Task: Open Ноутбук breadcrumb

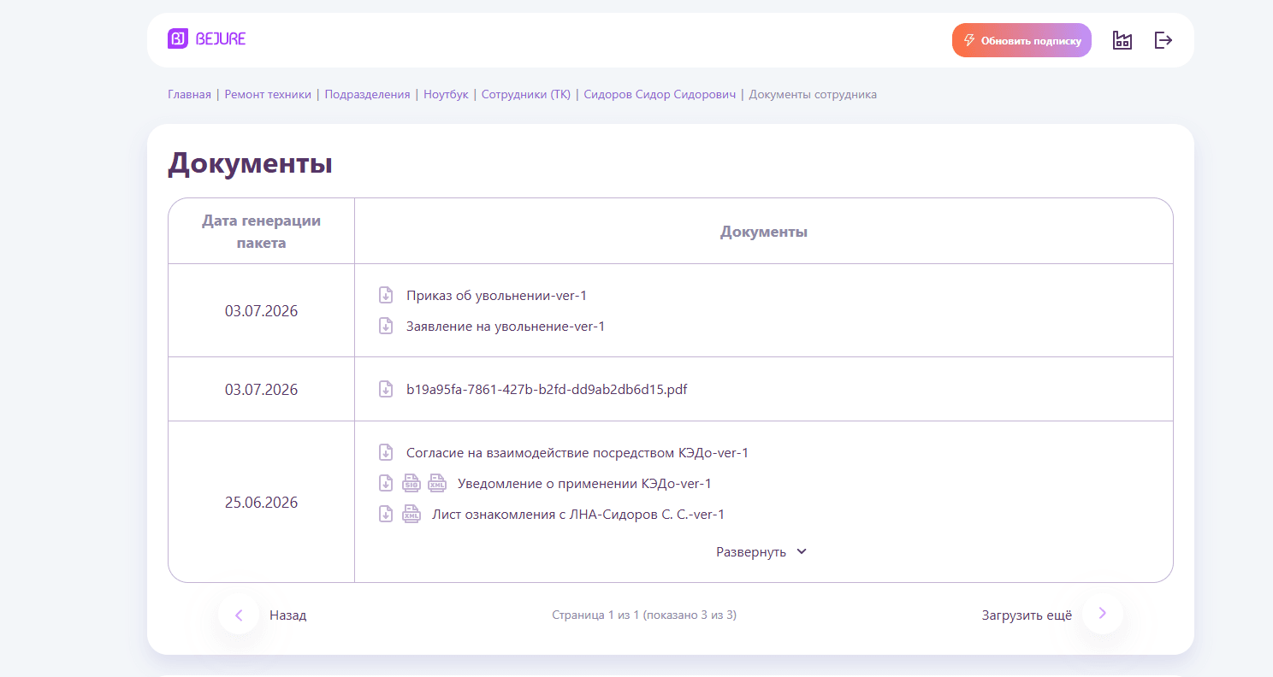Action: tap(446, 94)
